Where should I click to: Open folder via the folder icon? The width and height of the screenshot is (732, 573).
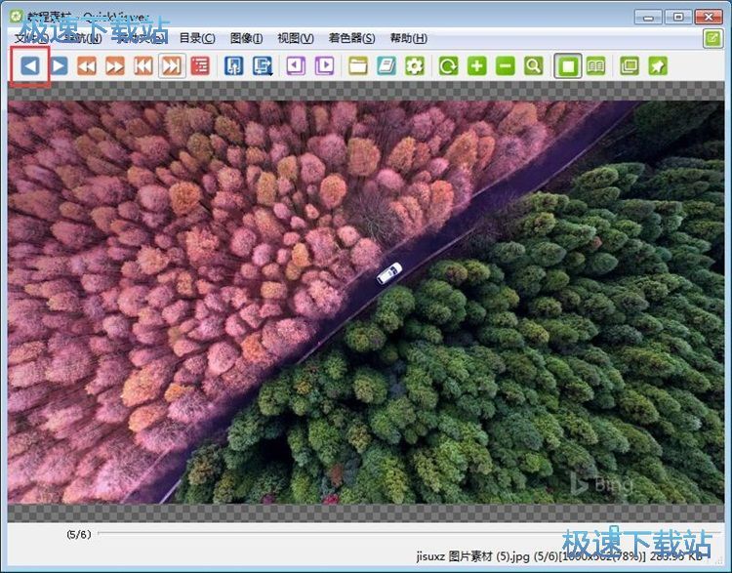click(358, 66)
